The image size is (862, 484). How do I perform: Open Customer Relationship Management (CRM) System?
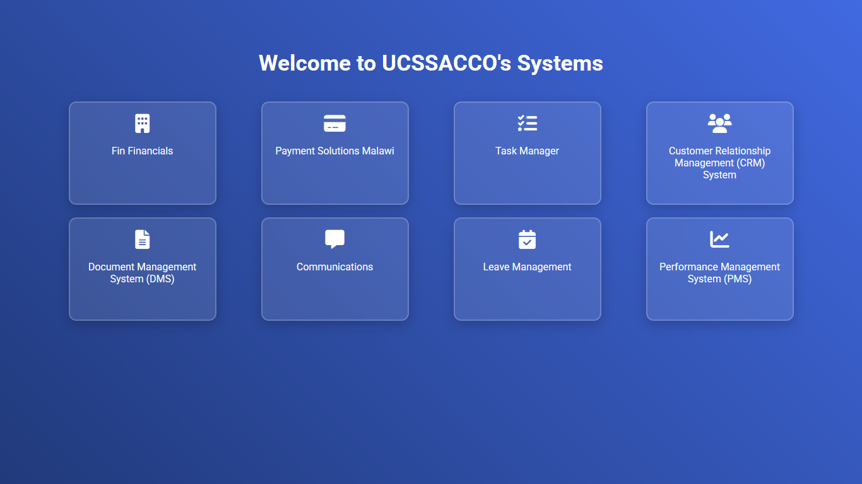click(720, 153)
